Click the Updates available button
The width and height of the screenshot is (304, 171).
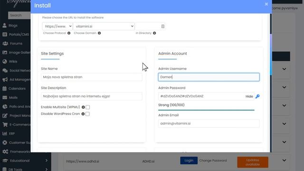(x=253, y=162)
